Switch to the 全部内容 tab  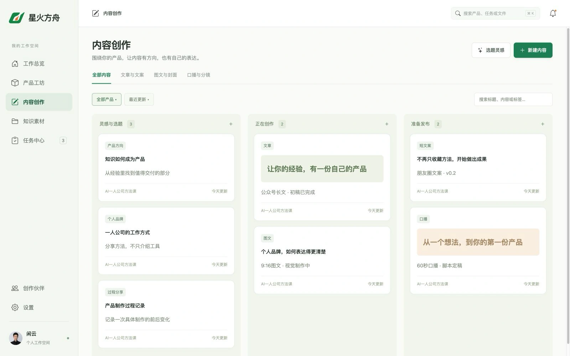[102, 75]
